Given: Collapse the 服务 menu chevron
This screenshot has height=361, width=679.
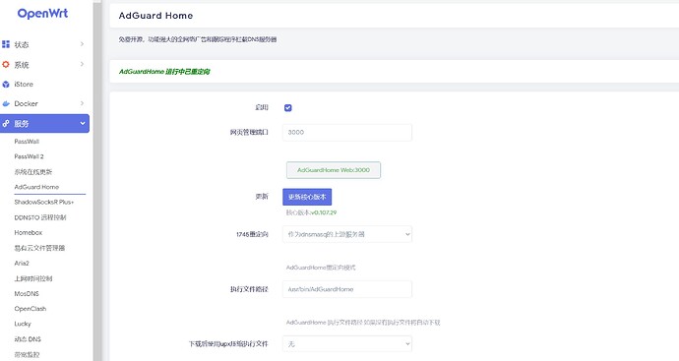Looking at the screenshot, I should 83,123.
